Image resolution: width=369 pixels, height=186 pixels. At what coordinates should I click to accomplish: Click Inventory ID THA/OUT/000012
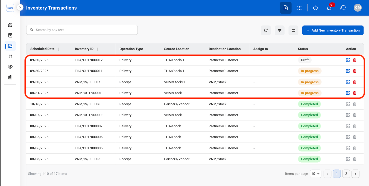tap(89, 60)
